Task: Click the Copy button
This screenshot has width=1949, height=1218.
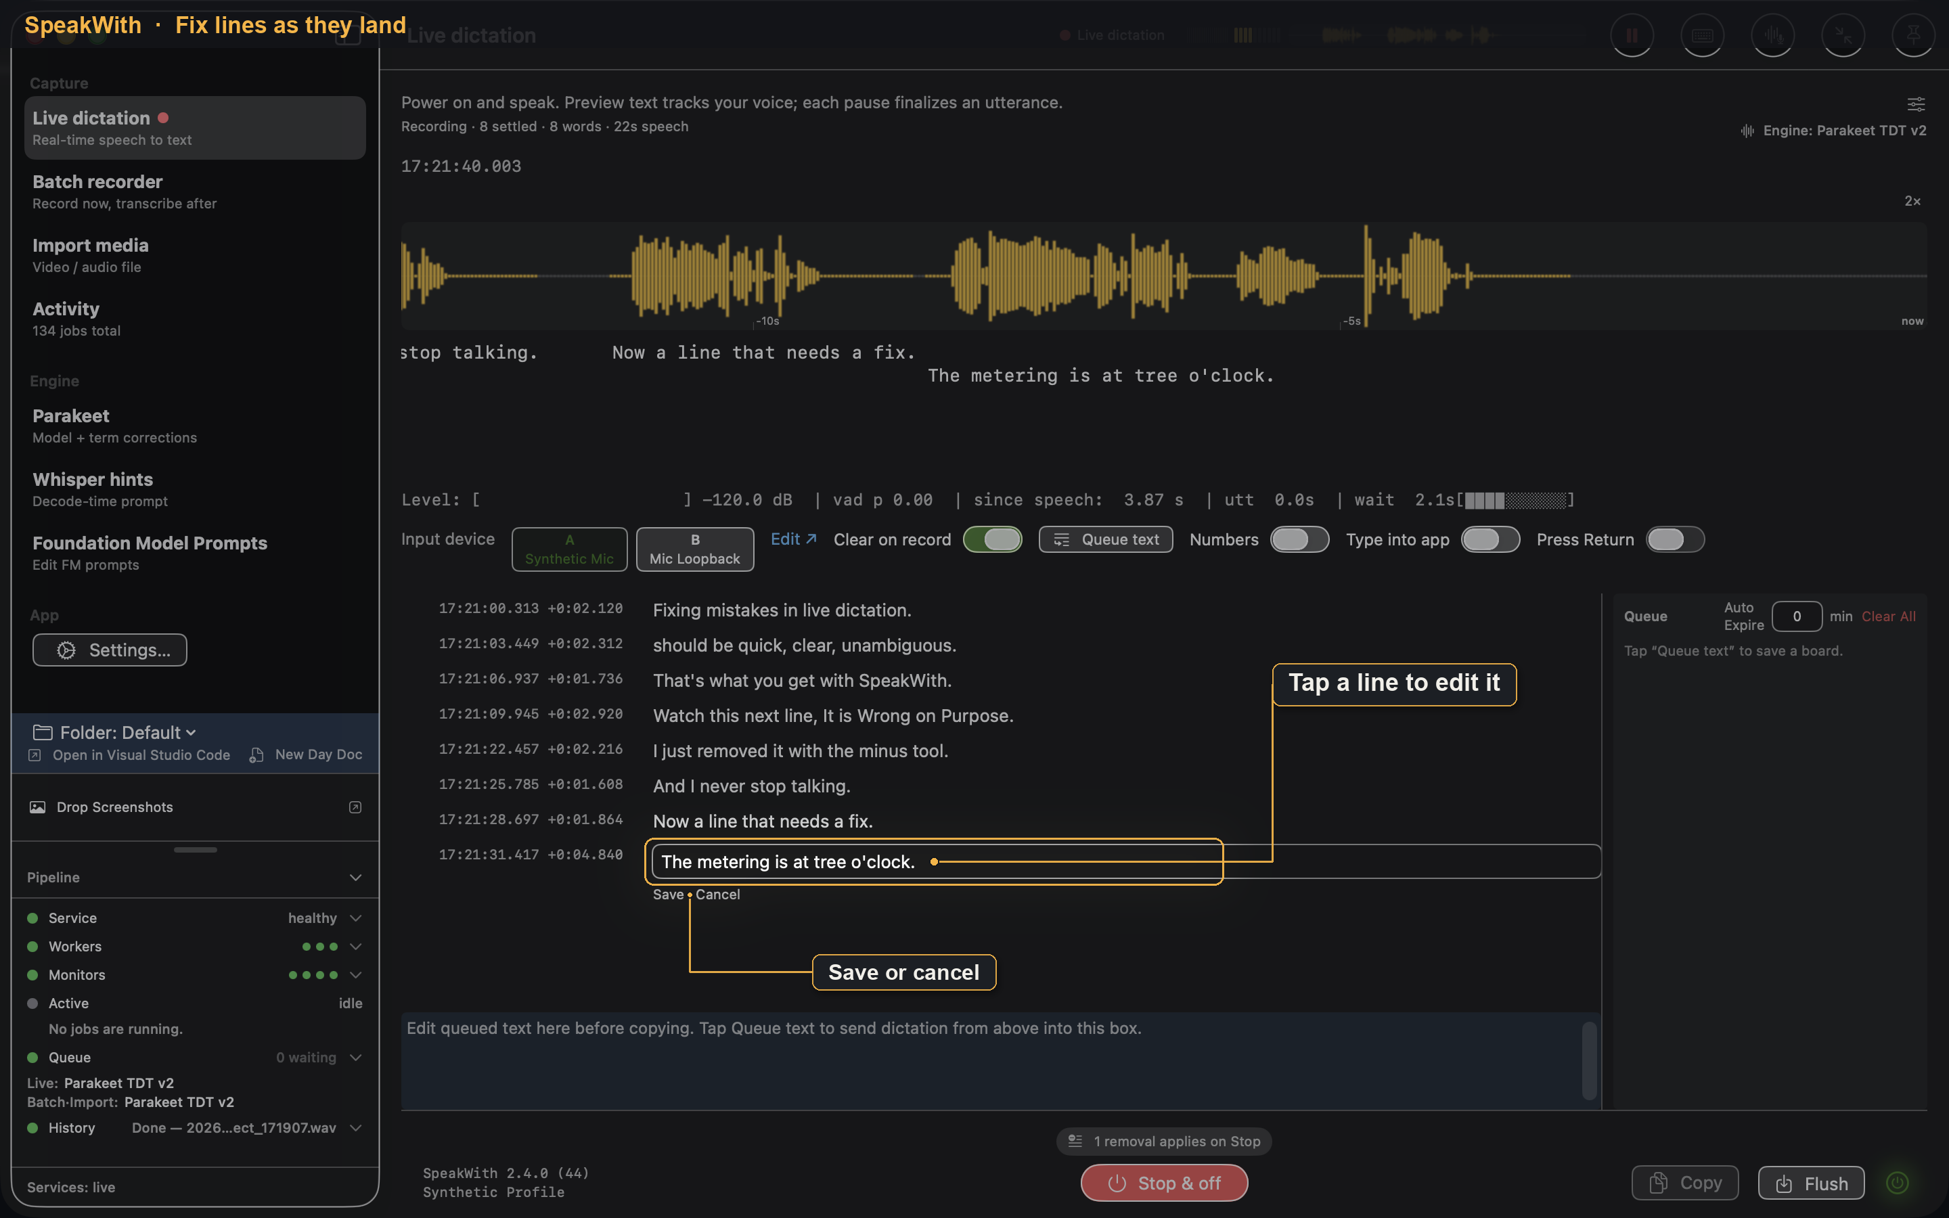Action: 1685,1183
